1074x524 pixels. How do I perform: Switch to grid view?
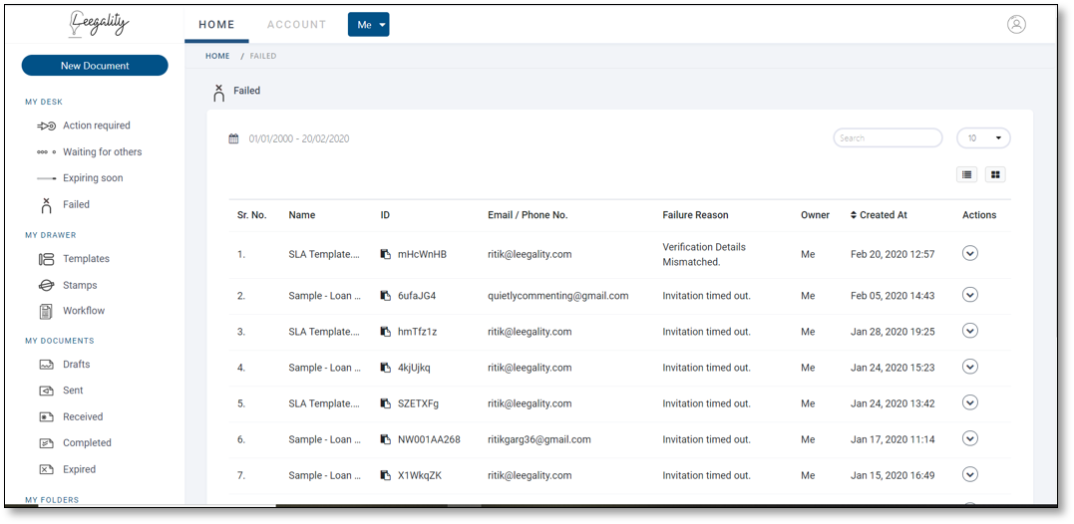pyautogui.click(x=995, y=174)
